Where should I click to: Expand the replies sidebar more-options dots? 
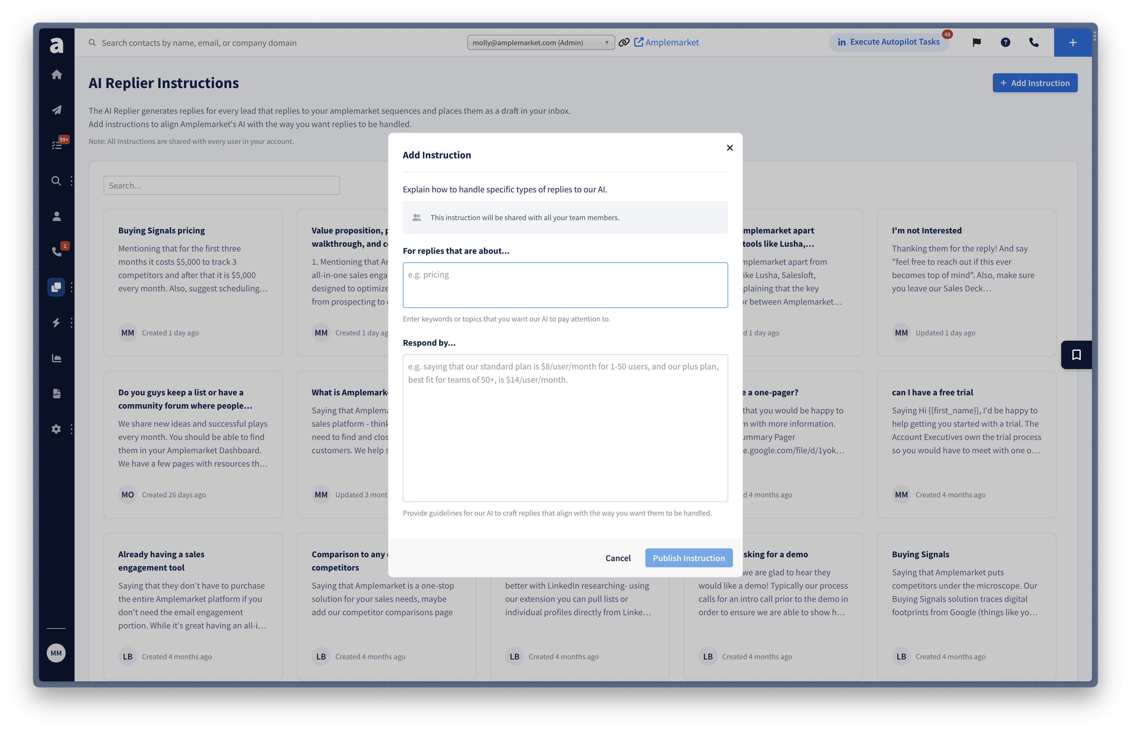point(72,287)
